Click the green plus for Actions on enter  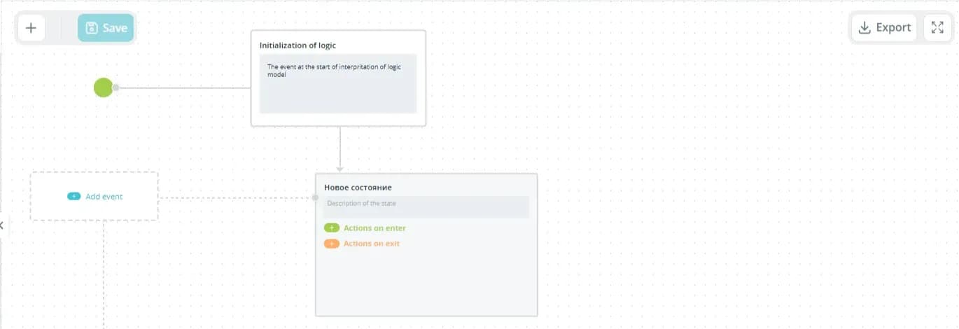332,228
